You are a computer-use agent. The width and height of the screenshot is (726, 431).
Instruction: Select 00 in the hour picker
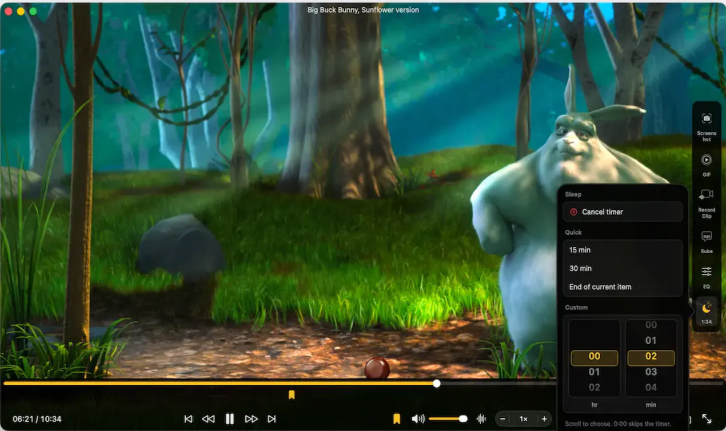click(595, 356)
